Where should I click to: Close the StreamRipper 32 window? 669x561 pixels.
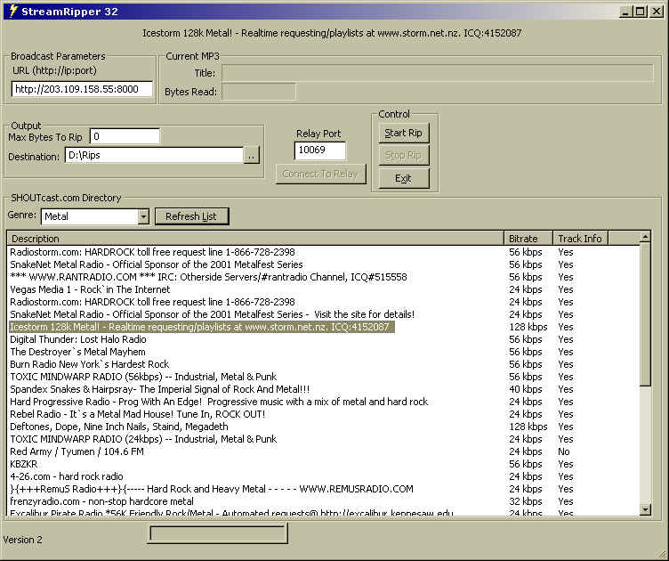point(657,12)
